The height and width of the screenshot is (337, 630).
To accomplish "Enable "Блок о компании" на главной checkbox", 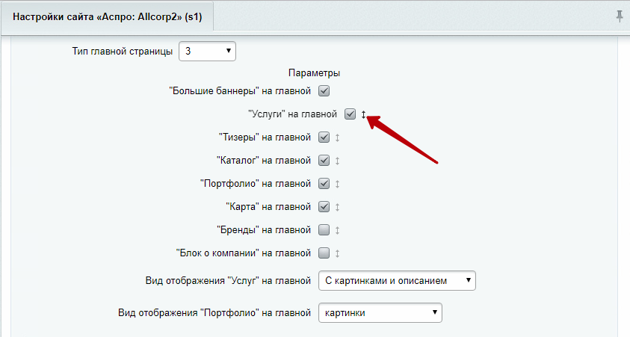I will [324, 253].
